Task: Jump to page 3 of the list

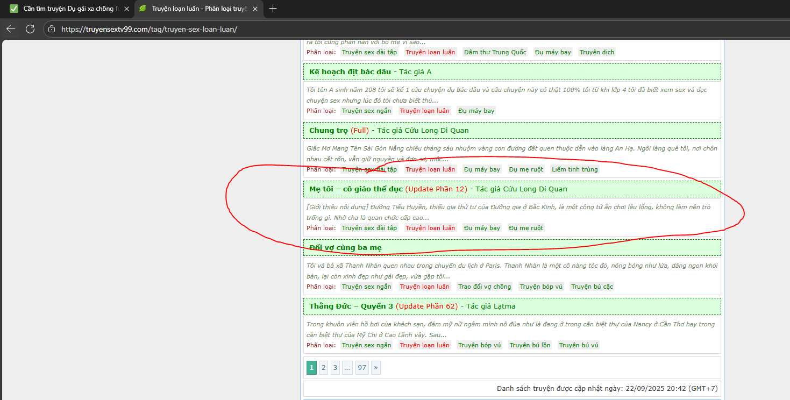Action: tap(335, 368)
